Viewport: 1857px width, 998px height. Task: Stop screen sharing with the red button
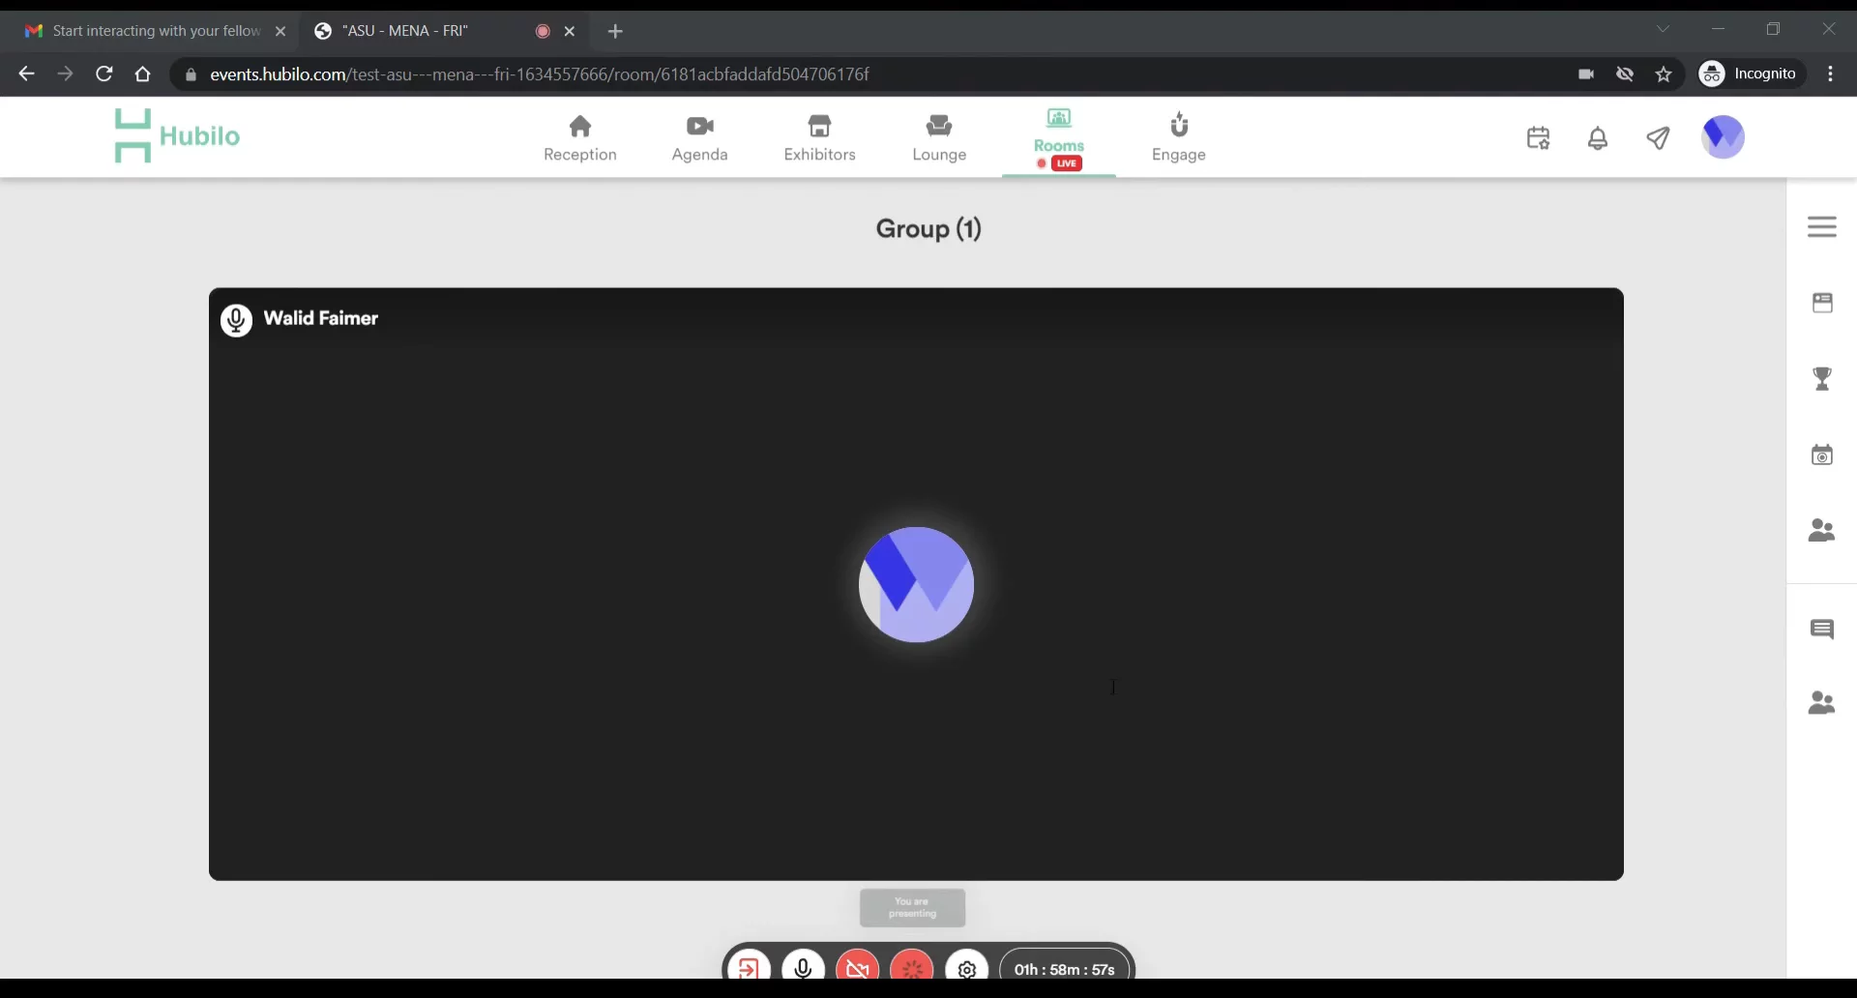coord(911,967)
